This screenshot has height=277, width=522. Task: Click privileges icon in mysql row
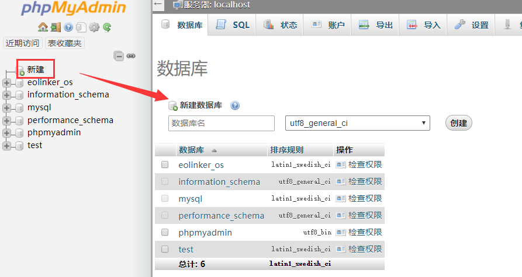coord(341,199)
